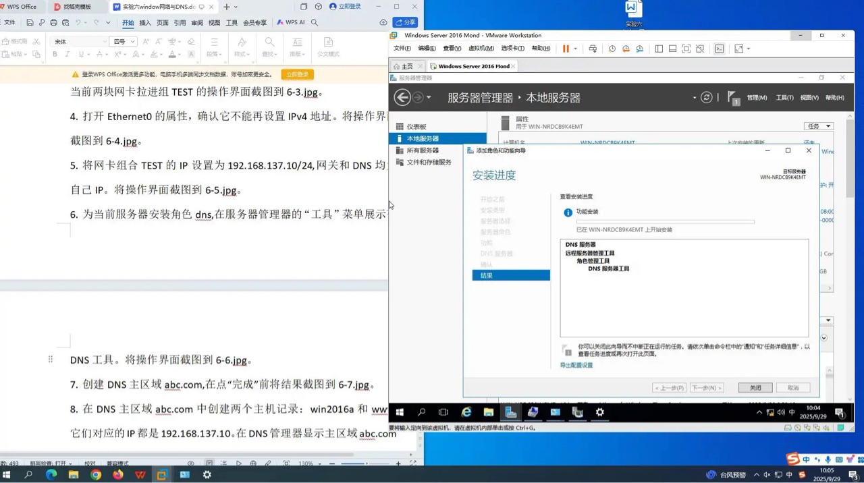Viewport: 864px width, 483px height.
Task: Toggle underline formatting in WPS
Action: (81, 55)
